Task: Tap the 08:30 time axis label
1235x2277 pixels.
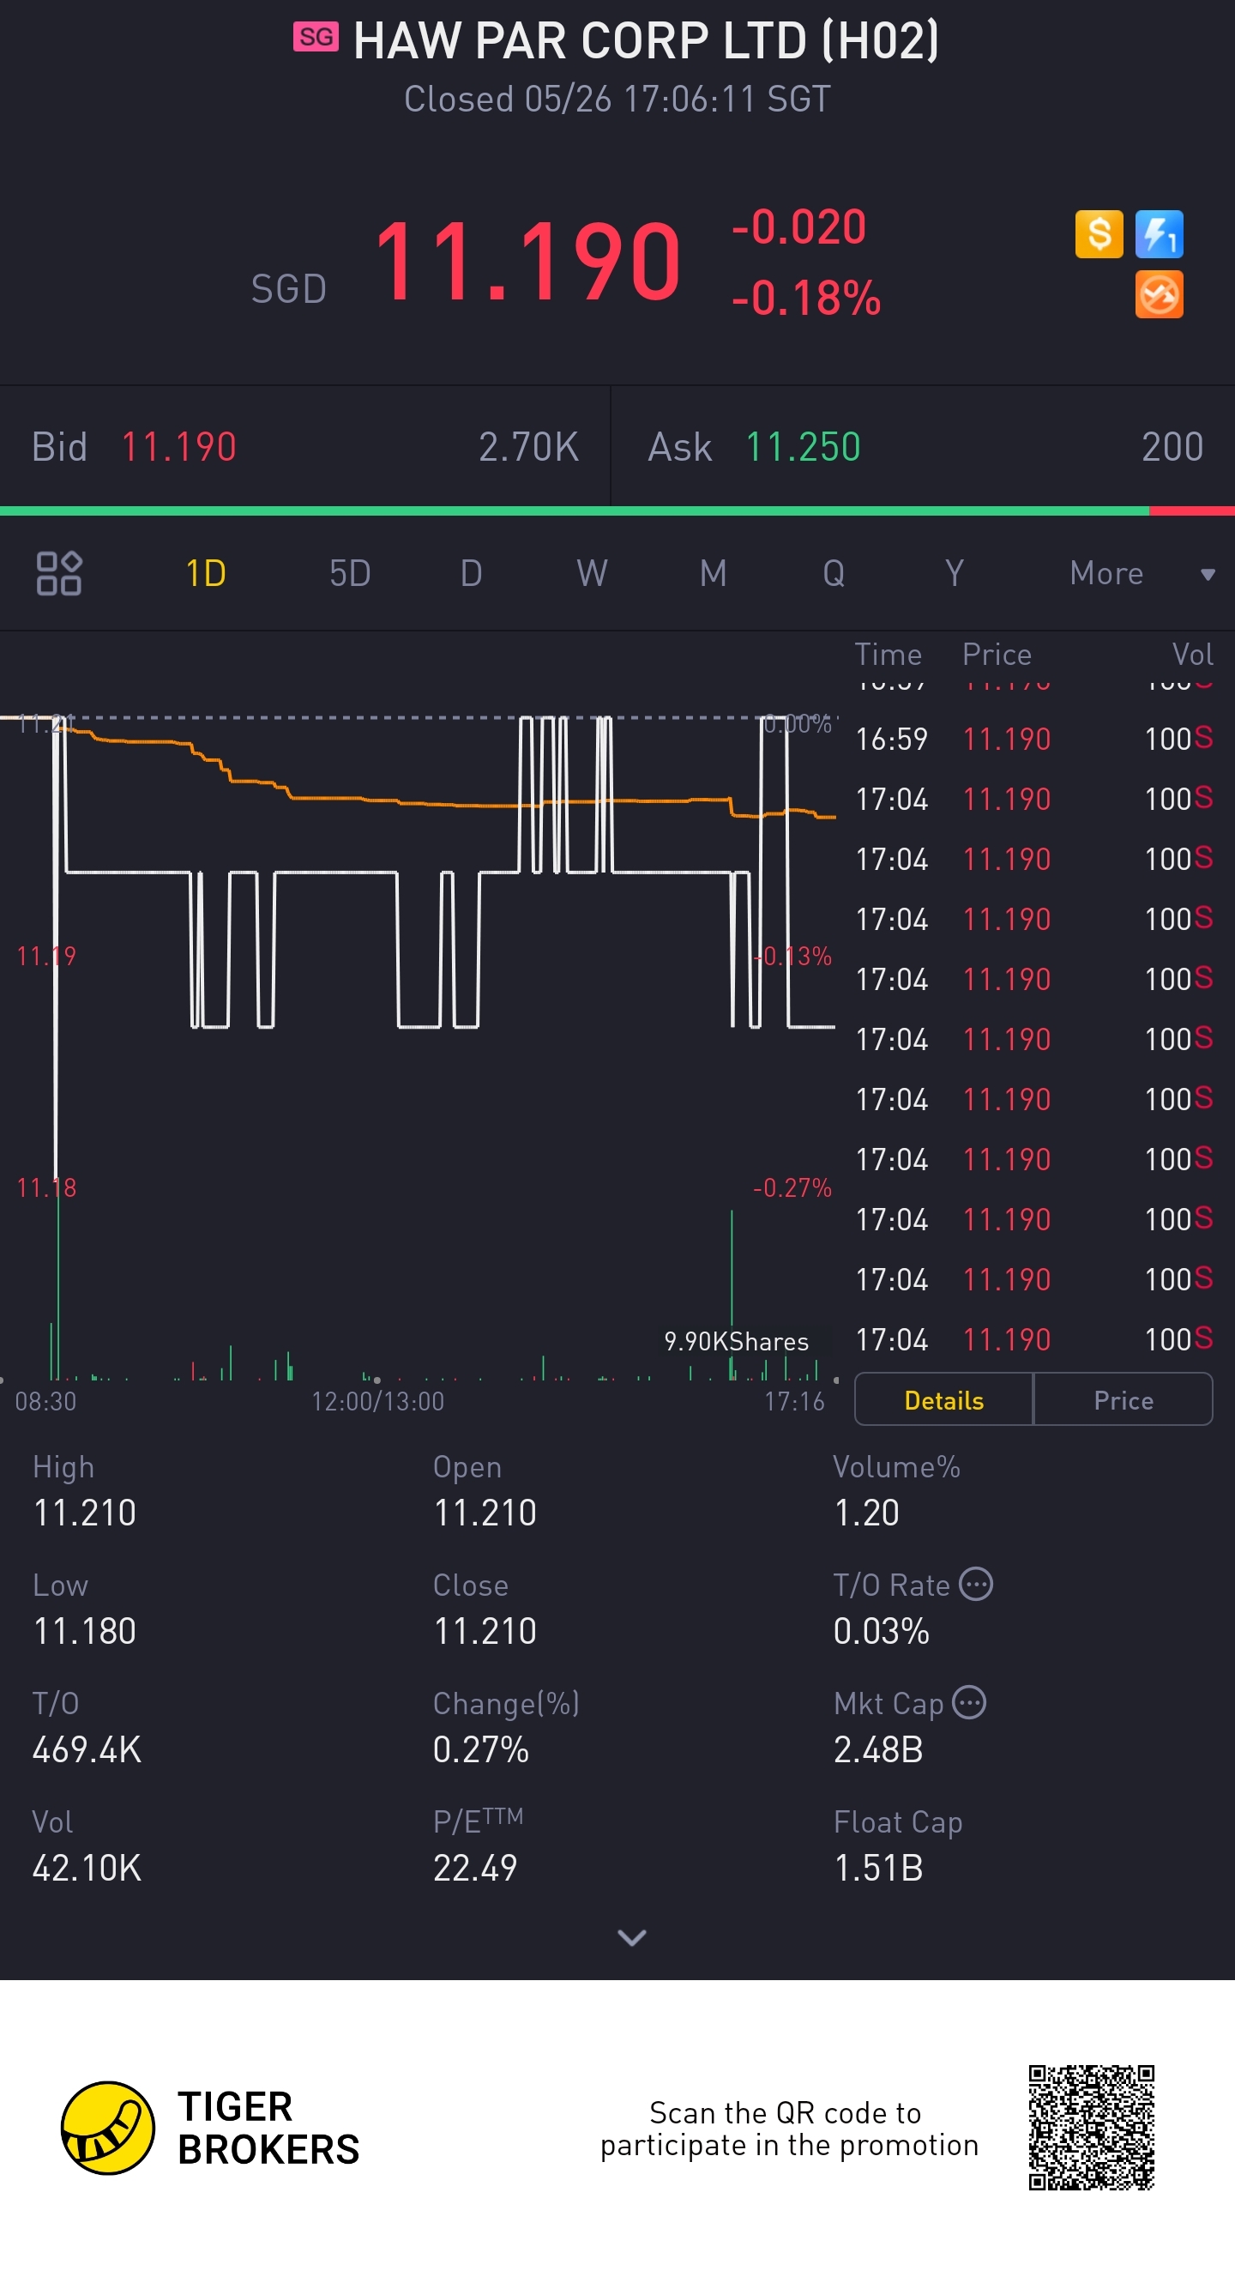Action: [46, 1401]
